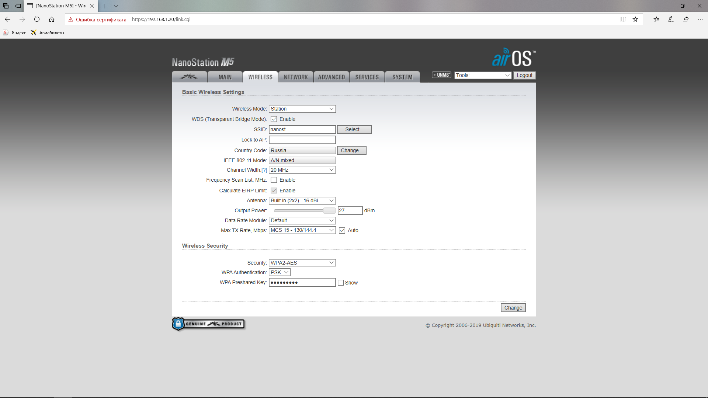The image size is (708, 398).
Task: Open the Ubiquiti logo tab
Action: (189, 77)
